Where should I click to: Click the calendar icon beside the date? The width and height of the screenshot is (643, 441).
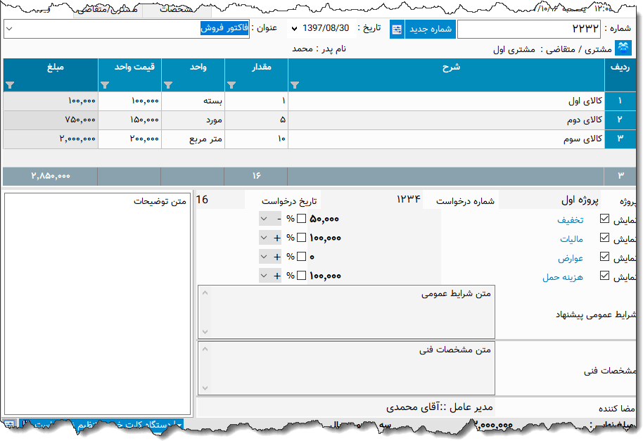click(397, 29)
